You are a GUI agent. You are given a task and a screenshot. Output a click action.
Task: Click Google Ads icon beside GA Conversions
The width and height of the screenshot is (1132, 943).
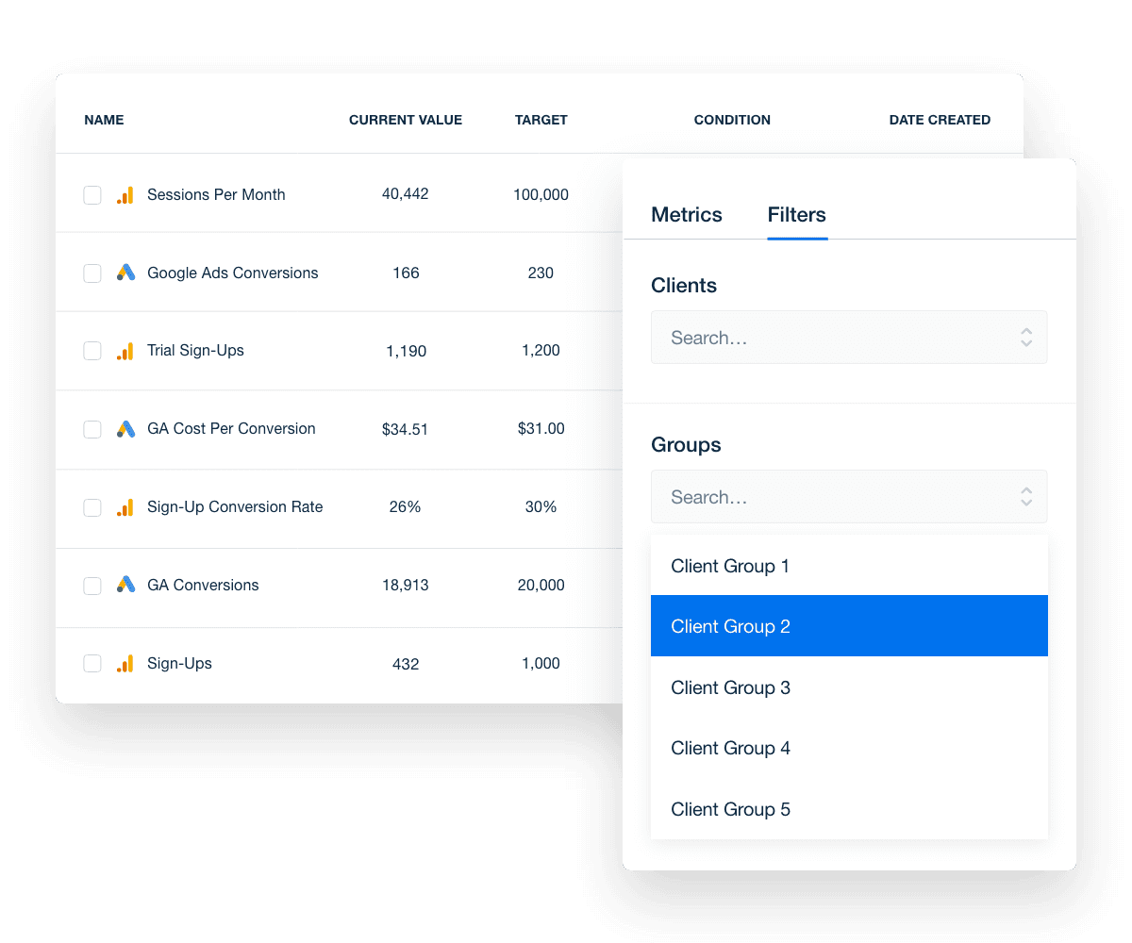(x=125, y=586)
